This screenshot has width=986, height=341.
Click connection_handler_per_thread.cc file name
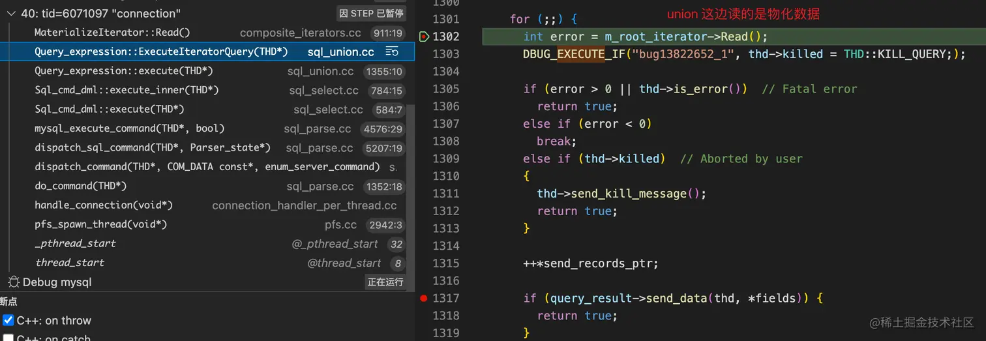[x=305, y=205]
